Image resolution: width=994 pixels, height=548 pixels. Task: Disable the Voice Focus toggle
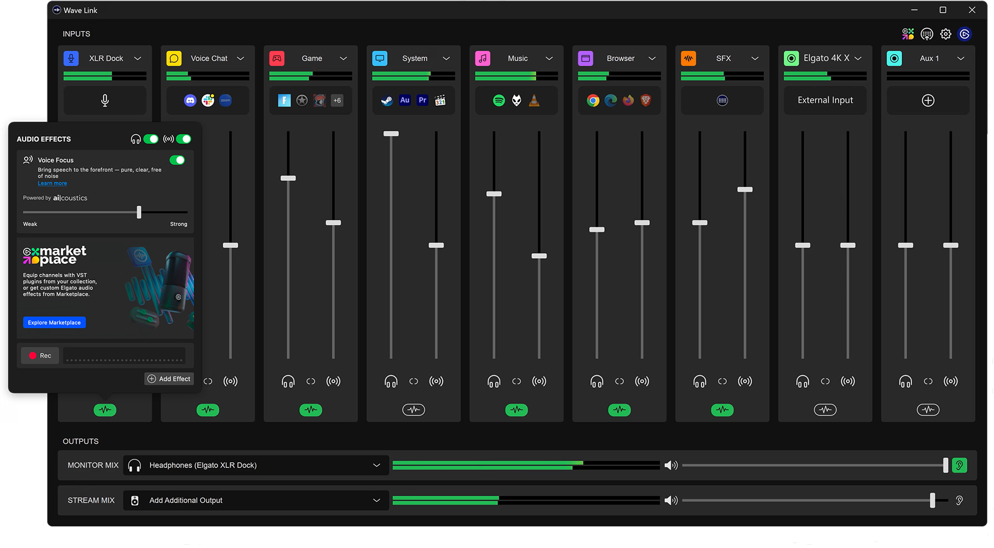coord(177,160)
